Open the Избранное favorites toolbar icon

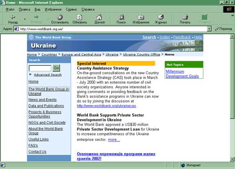click(x=141, y=17)
